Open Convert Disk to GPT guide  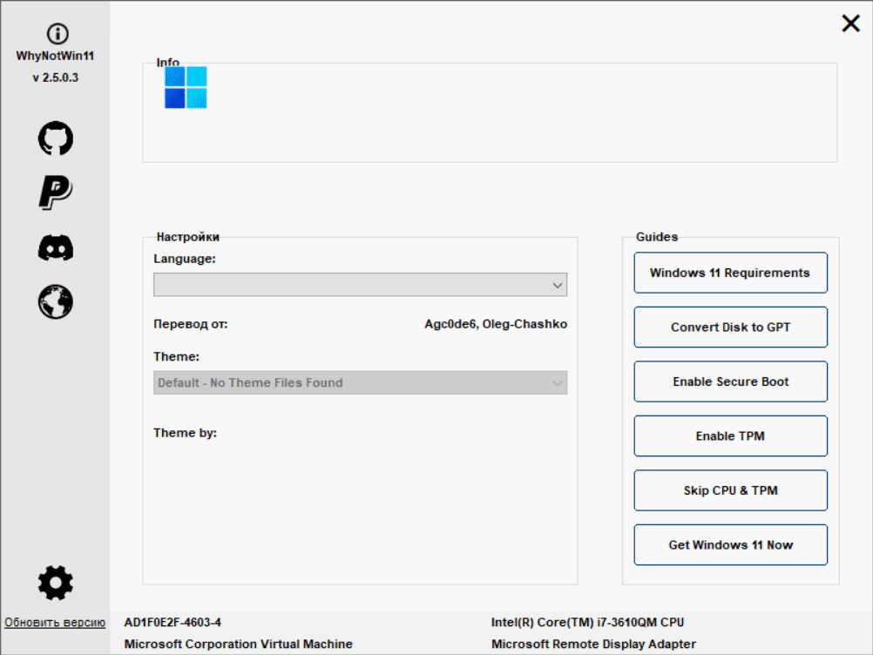(730, 327)
